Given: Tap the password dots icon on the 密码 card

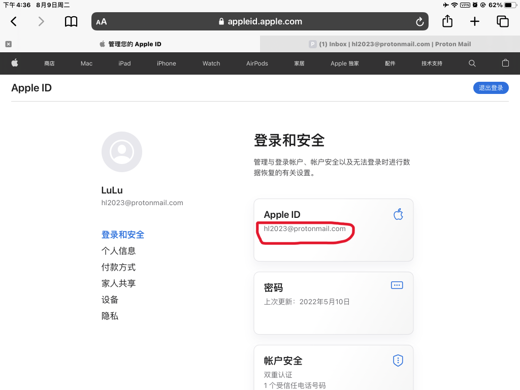Looking at the screenshot, I should [397, 285].
